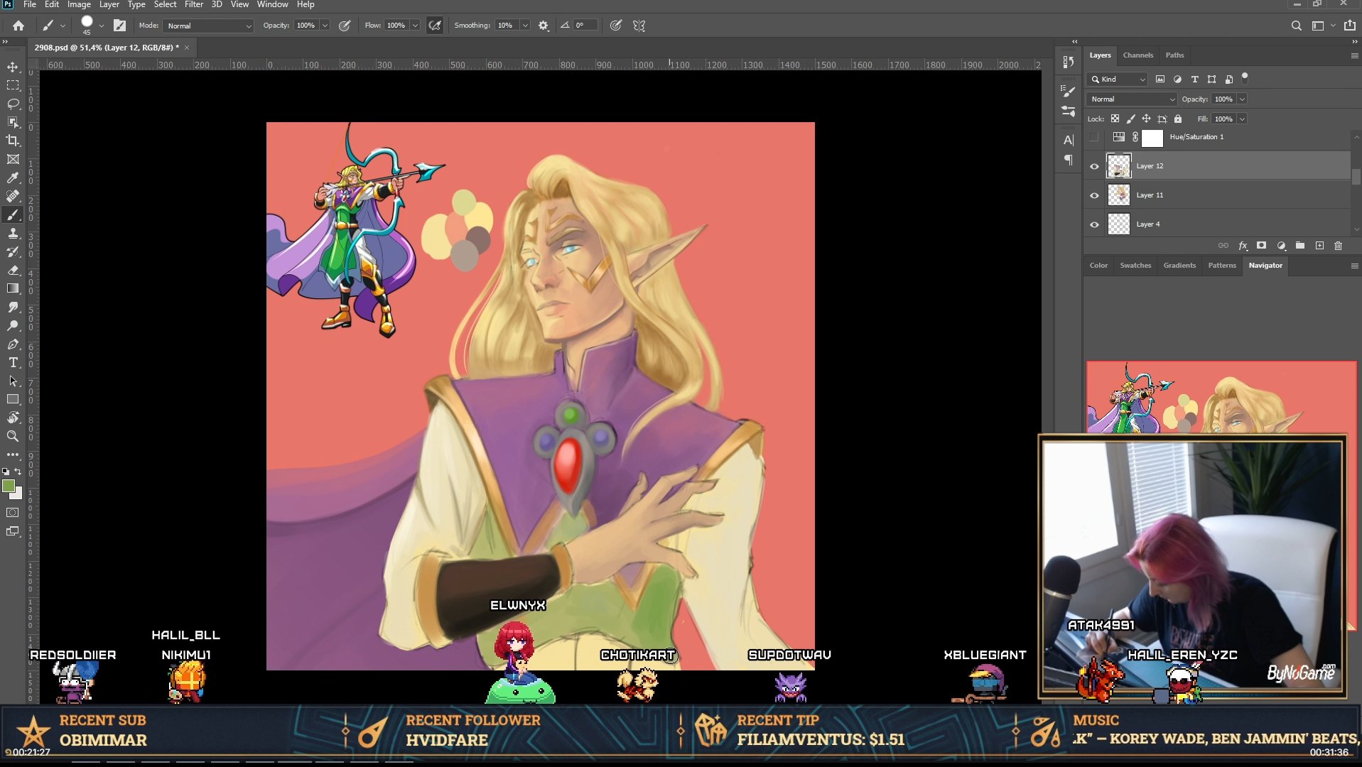Open the Edit Toolbar ellipsis menu

point(13,455)
